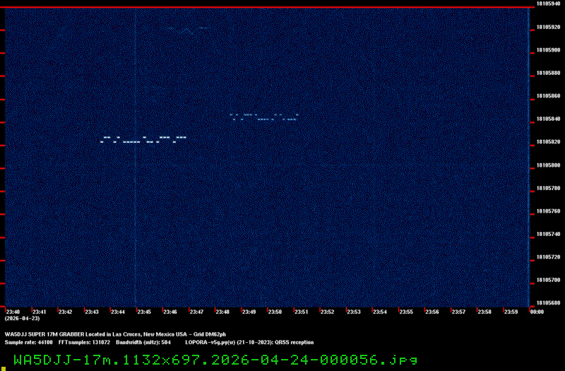Click the 23:40 time axis label
Screen dimensions: 565x371
(13, 312)
